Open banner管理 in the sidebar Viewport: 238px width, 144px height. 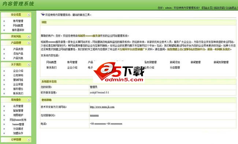(x=18, y=124)
